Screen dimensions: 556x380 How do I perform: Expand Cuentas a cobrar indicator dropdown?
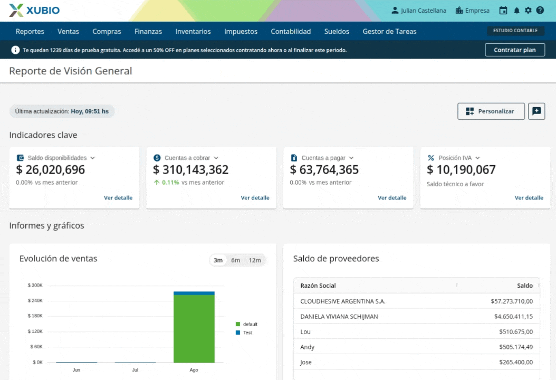coord(216,158)
